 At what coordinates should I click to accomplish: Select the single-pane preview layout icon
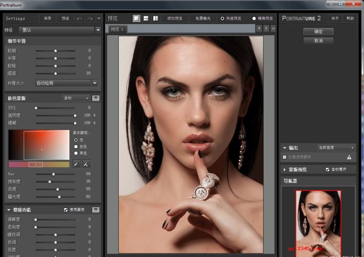pos(137,18)
